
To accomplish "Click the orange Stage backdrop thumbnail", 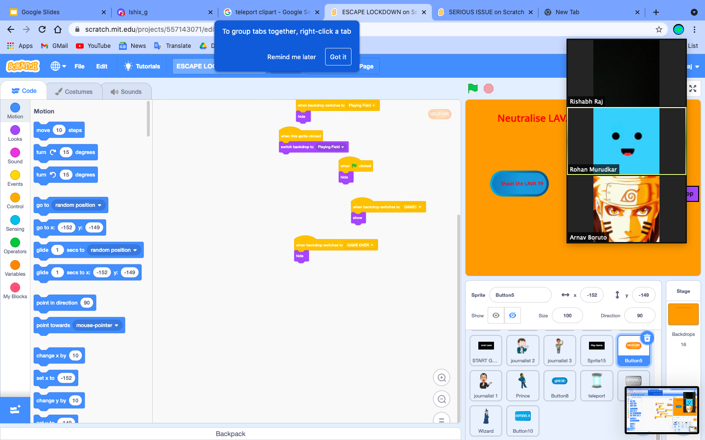I will point(683,314).
